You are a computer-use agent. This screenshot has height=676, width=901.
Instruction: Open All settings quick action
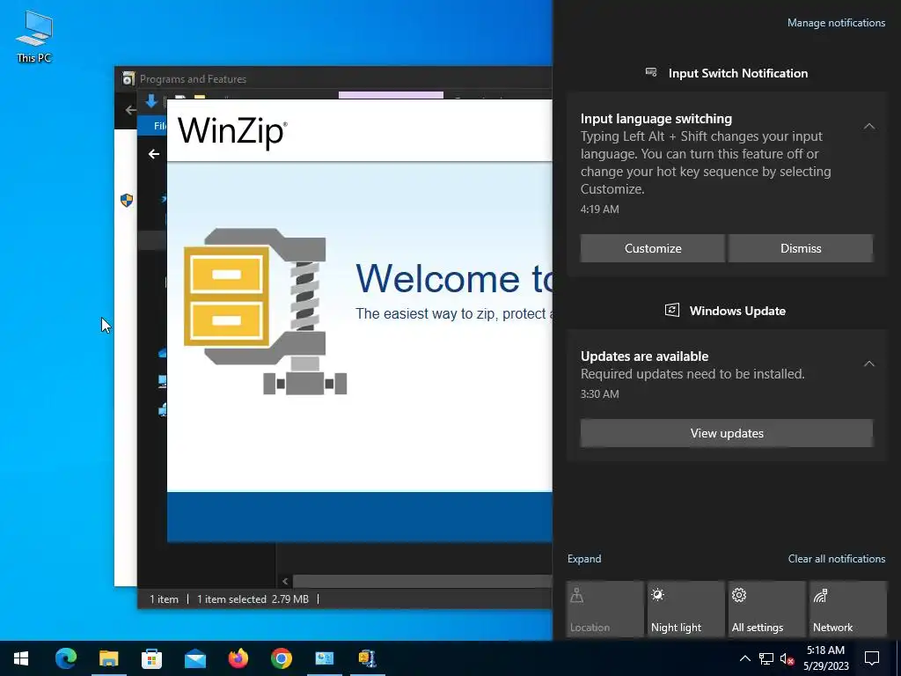pos(766,609)
